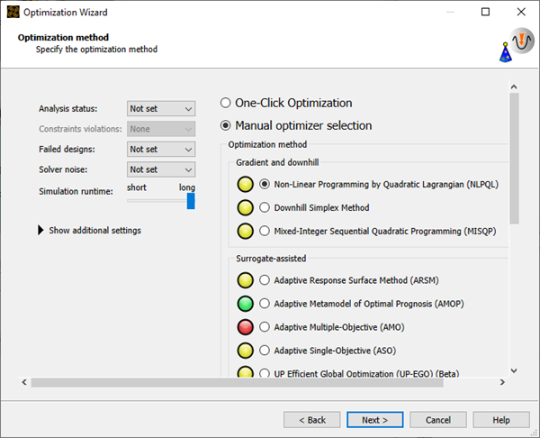
Task: Click yellow status light next to Downhill Simplex
Action: pyautogui.click(x=244, y=207)
